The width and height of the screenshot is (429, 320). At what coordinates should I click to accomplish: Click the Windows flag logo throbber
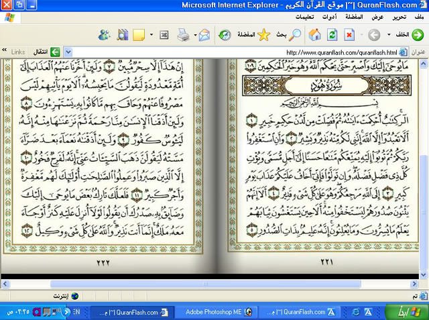click(x=10, y=17)
